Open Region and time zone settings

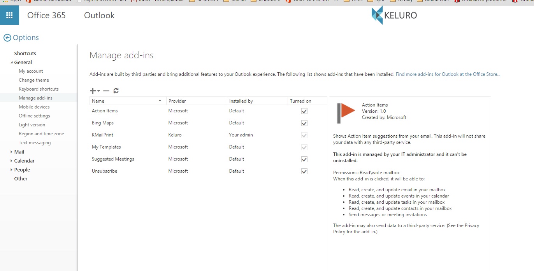[x=41, y=134]
